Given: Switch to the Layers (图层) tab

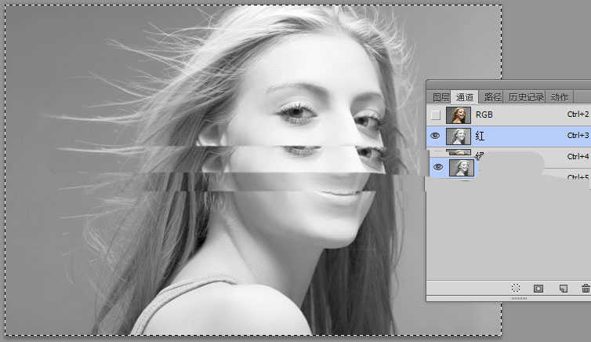Looking at the screenshot, I should pyautogui.click(x=441, y=97).
